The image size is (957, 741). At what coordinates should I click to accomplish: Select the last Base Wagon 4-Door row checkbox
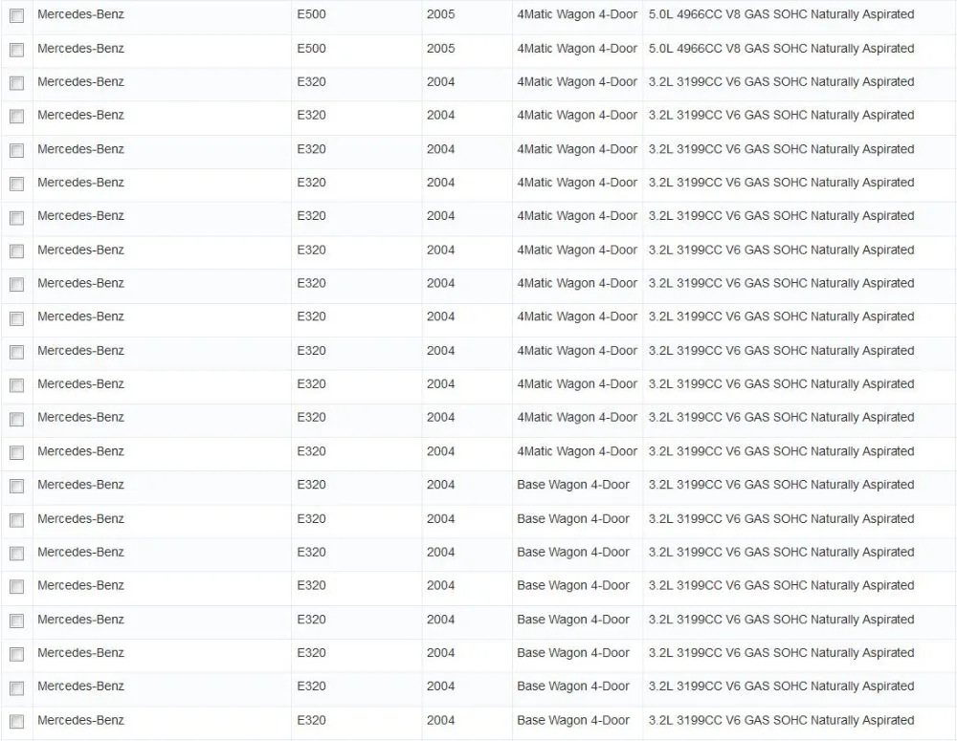17,722
